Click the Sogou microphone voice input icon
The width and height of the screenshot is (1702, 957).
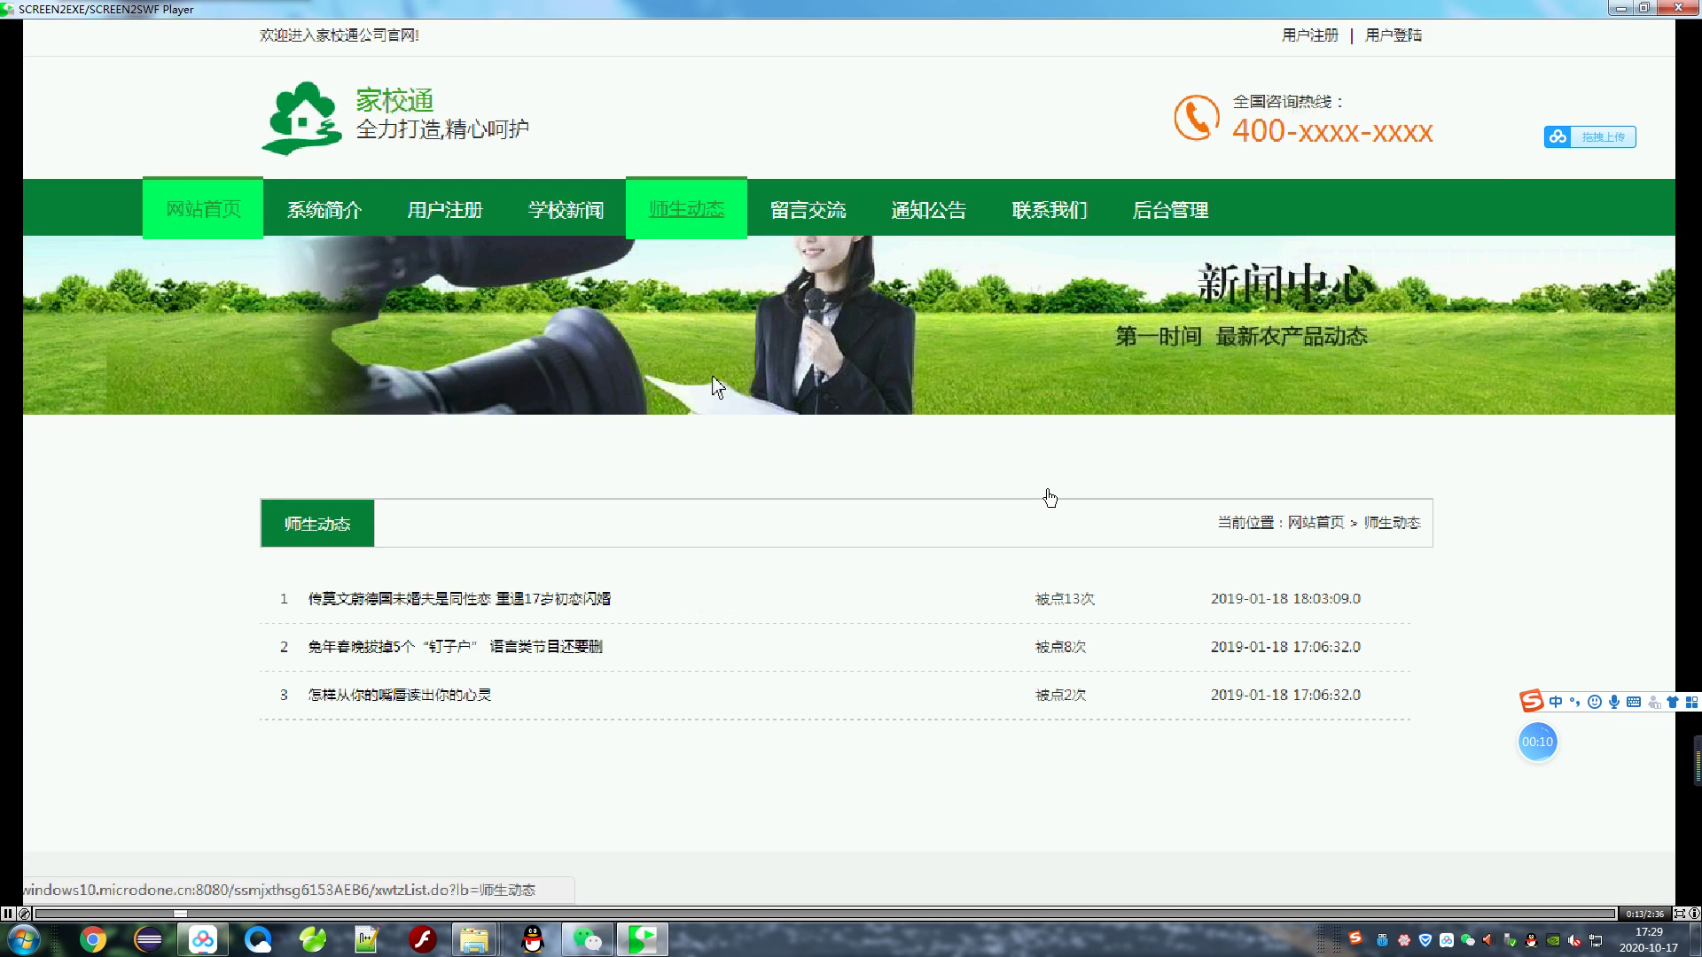1614,702
